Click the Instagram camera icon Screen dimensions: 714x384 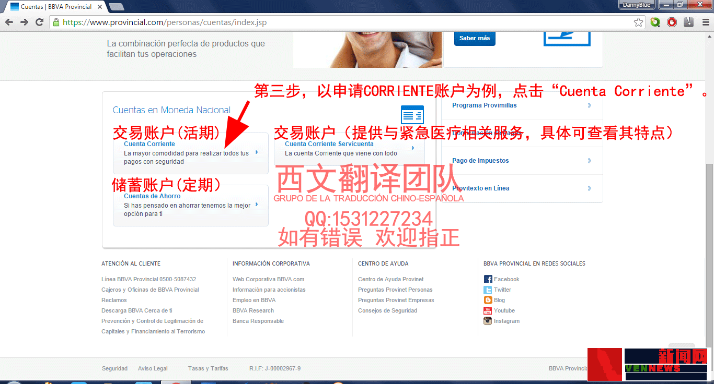point(488,321)
